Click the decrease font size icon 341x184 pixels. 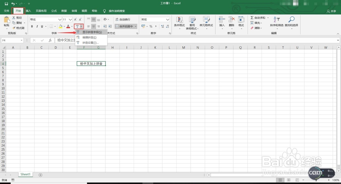tap(80, 19)
